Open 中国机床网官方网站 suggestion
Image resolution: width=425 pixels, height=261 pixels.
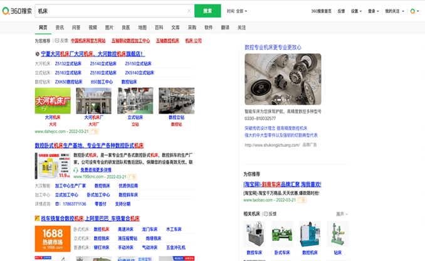pos(88,41)
